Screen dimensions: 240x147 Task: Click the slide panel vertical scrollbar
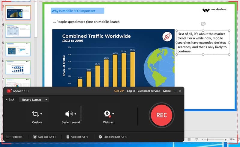coord(36,19)
